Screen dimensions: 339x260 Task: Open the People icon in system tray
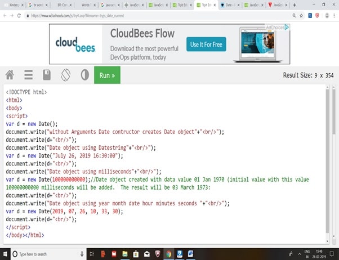[x=291, y=254]
